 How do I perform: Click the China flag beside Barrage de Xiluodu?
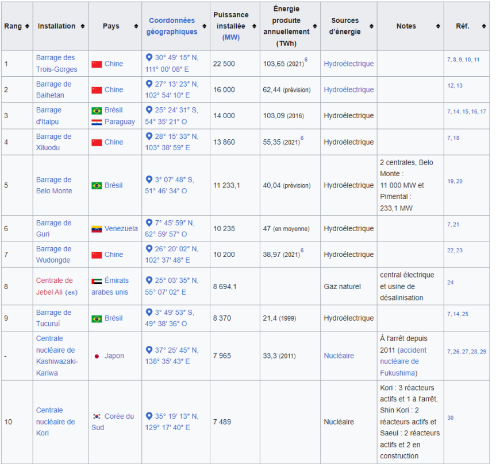click(x=97, y=142)
